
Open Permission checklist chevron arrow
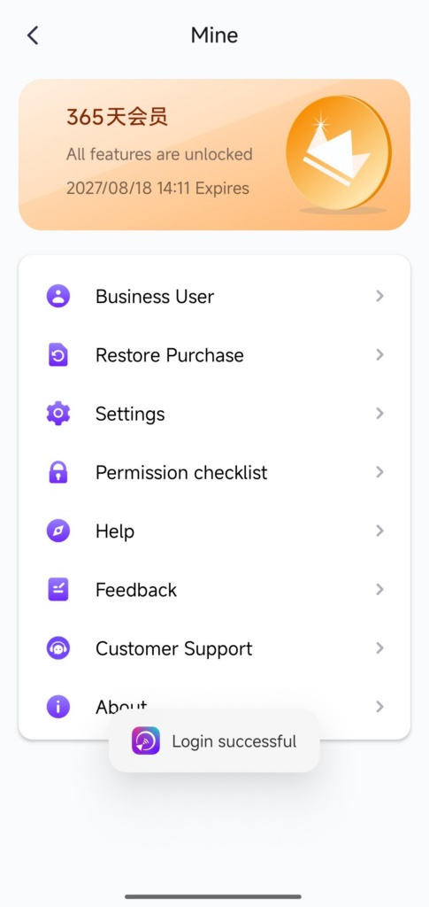(379, 472)
